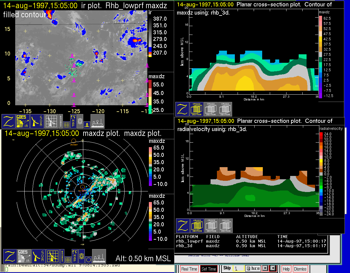The image size is (350, 273).
Task: Toggle the SUR radar icon in maxdz plot
Action: [39, 256]
